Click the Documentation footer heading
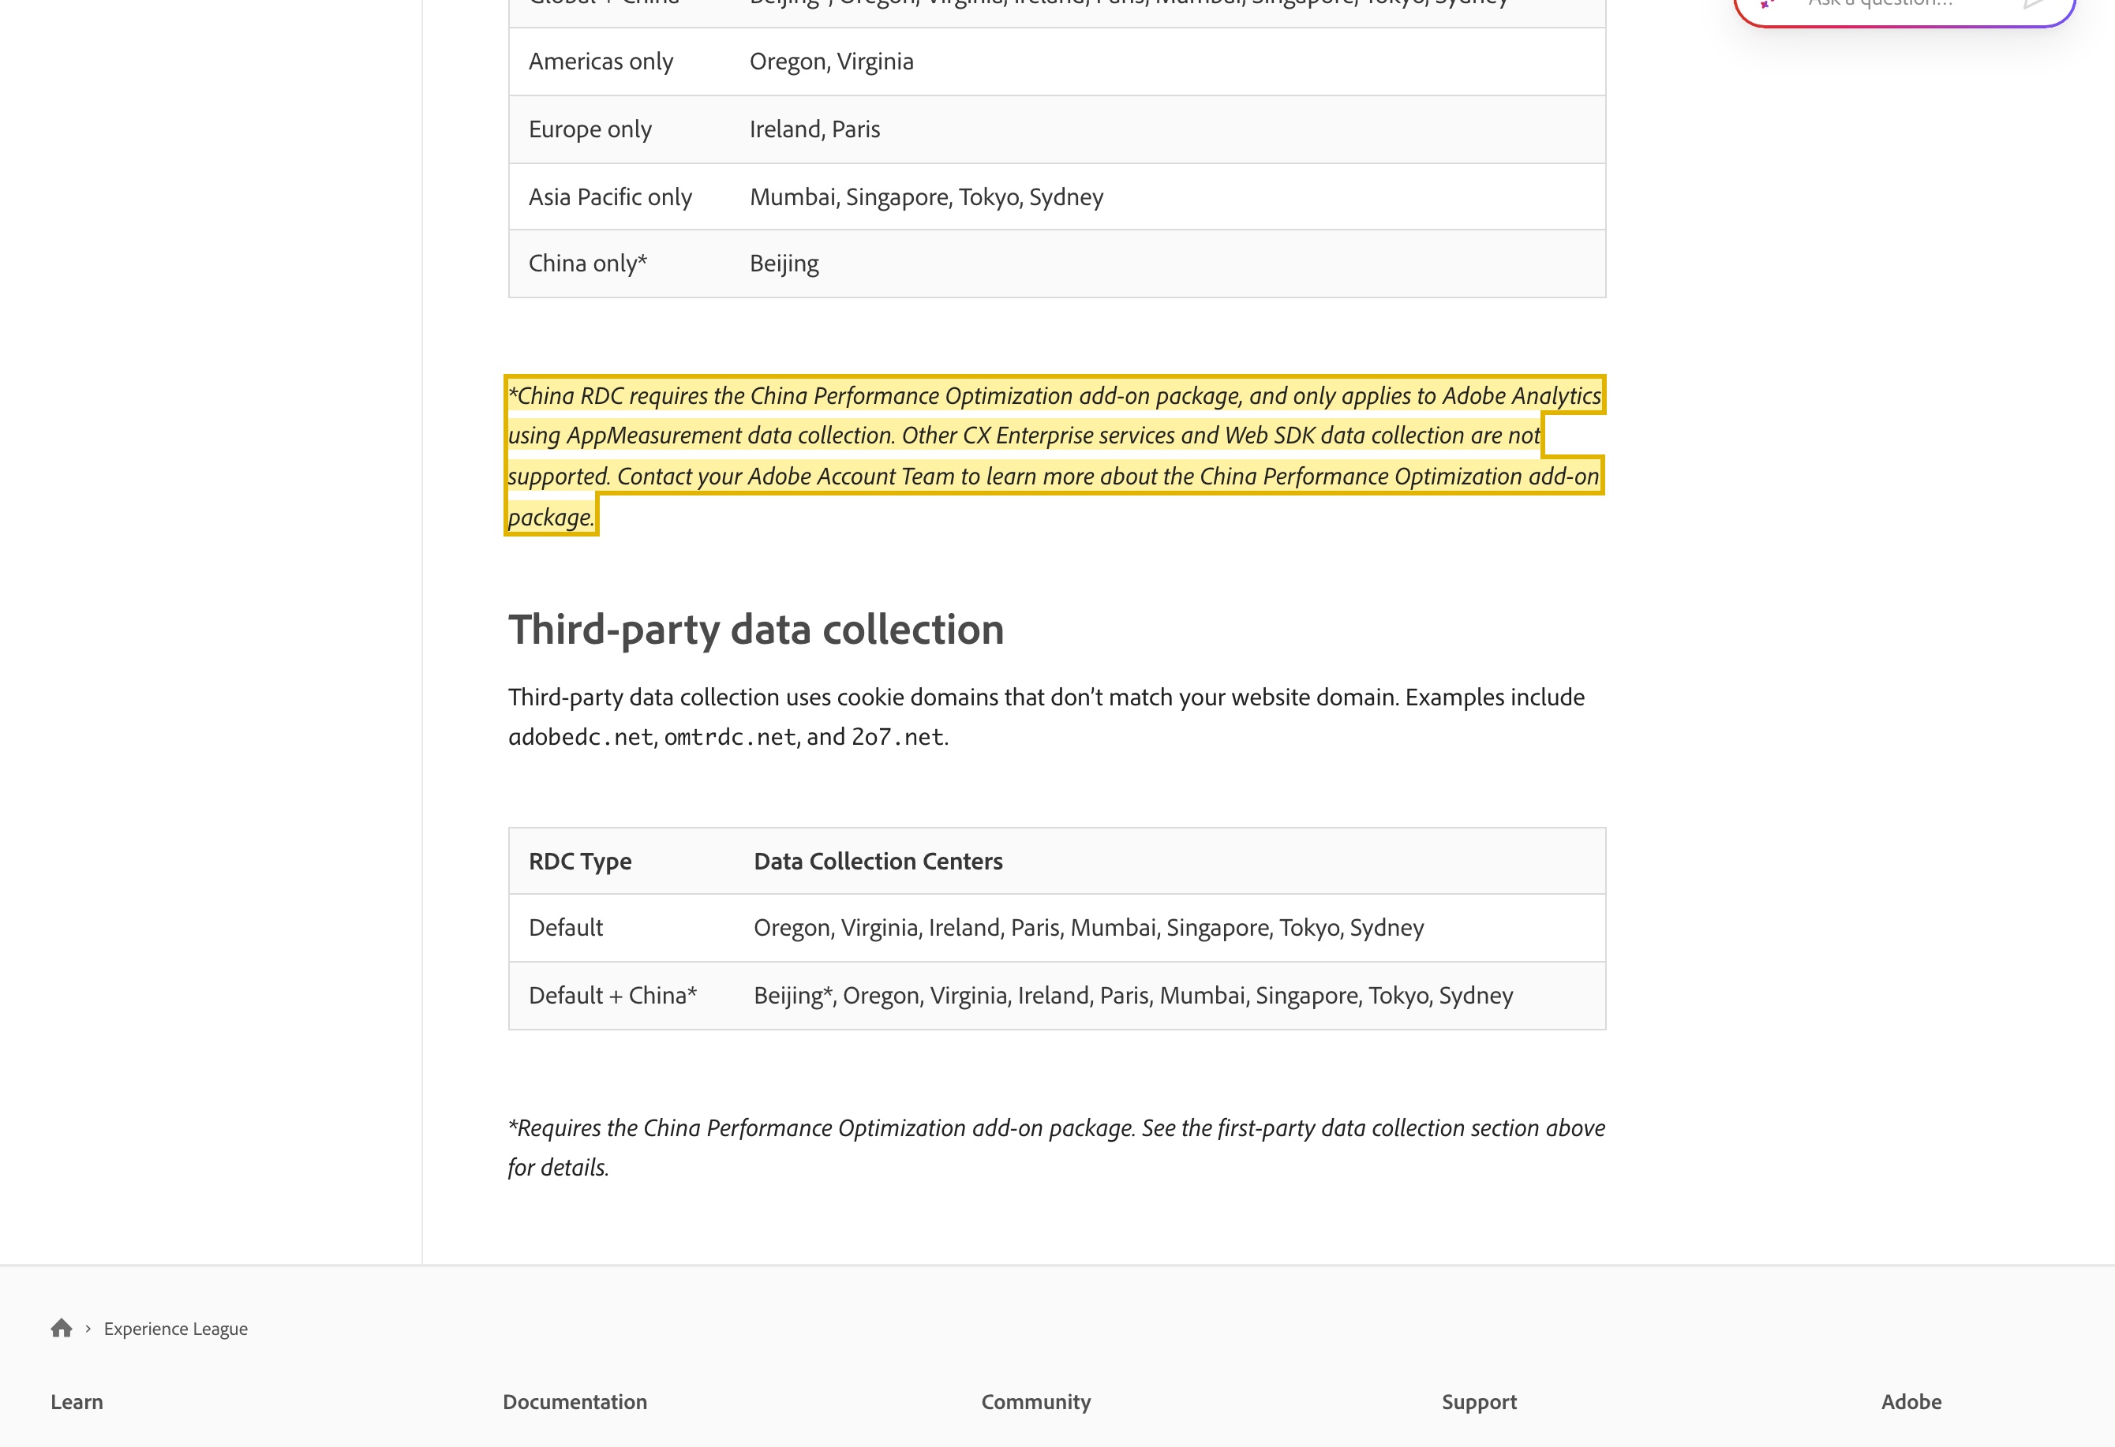This screenshot has width=2115, height=1447. pos(575,1401)
